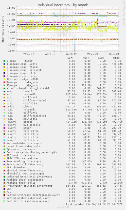Click the yellow-green swatch for TLB shootdowns
The image size is (126, 210).
click(x=4, y=168)
